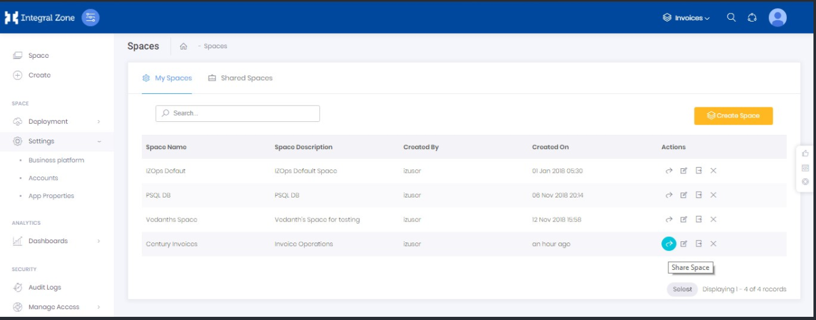The height and width of the screenshot is (320, 816).
Task: Click the thumbs-up icon on right panel
Action: click(x=805, y=154)
